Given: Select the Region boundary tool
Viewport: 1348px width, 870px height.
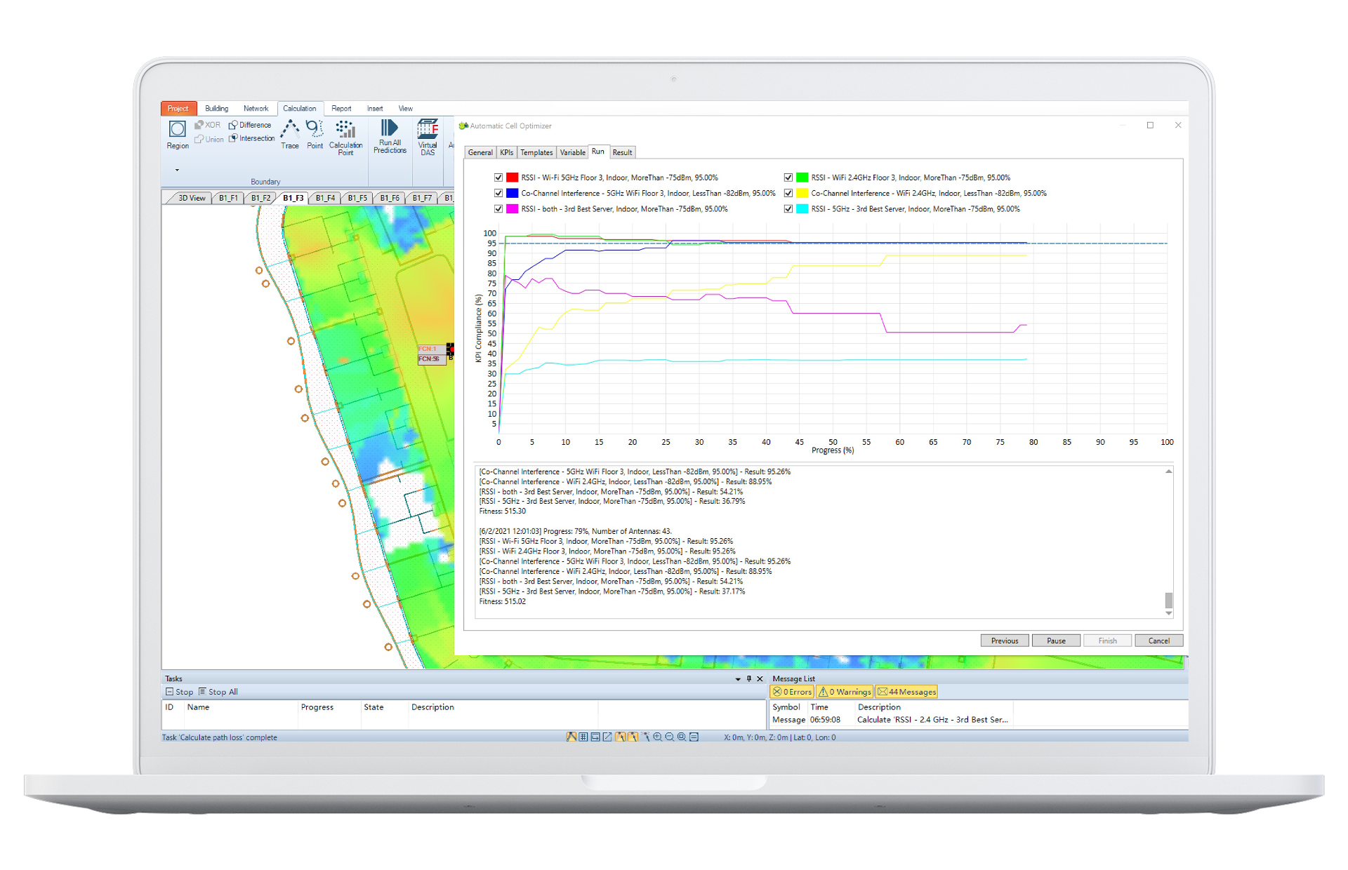Looking at the screenshot, I should point(178,134).
